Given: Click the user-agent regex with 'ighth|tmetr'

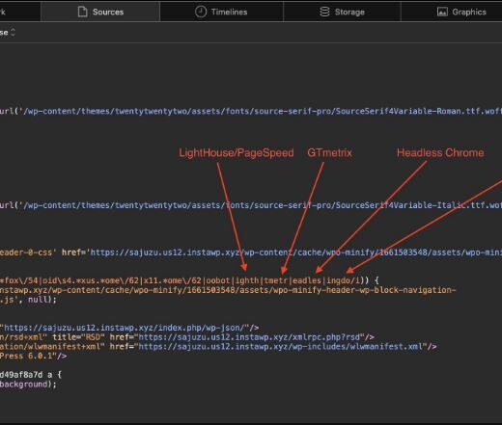Looking at the screenshot, I should [x=181, y=280].
